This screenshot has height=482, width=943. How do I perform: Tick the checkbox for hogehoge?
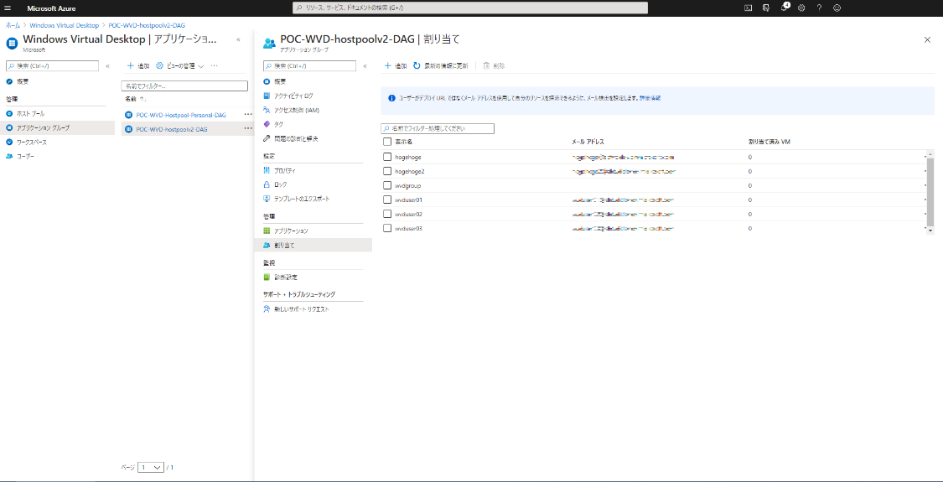[387, 157]
